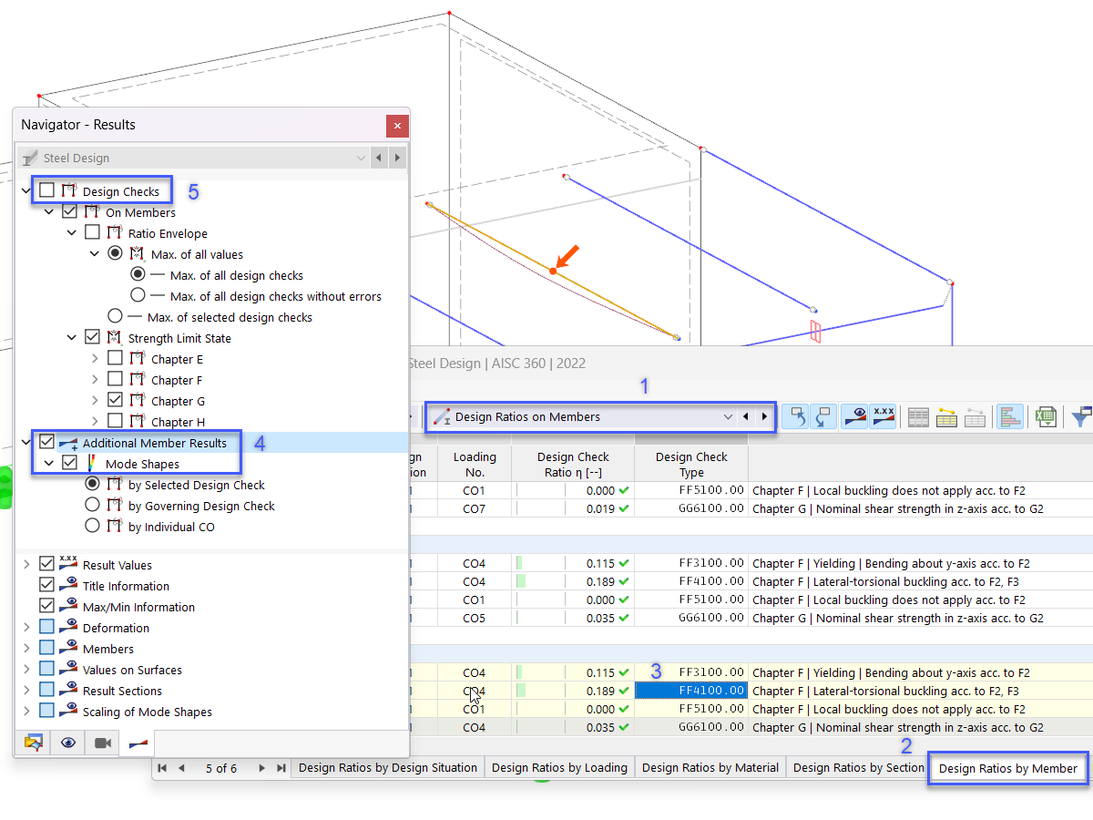
Task: Click the x.xx result values display icon
Action: pyautogui.click(x=884, y=416)
